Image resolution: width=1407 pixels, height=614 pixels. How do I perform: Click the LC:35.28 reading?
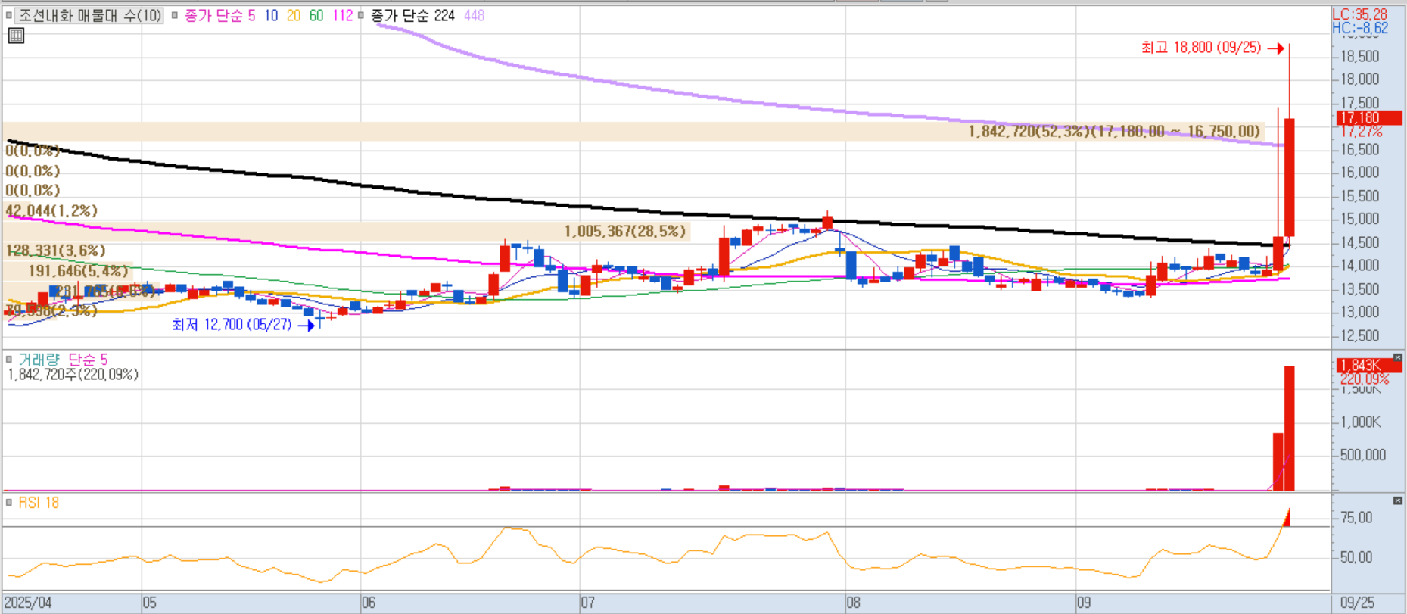tap(1360, 14)
